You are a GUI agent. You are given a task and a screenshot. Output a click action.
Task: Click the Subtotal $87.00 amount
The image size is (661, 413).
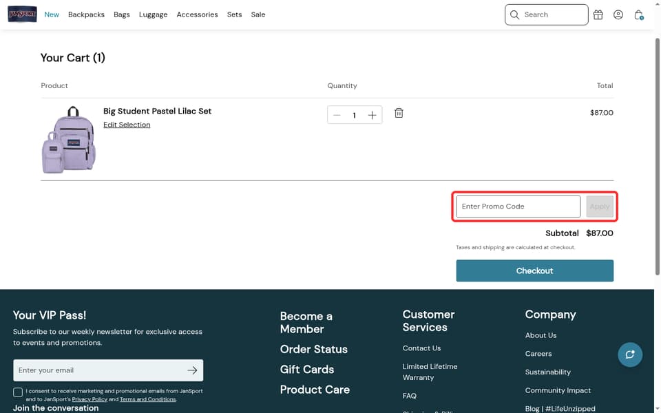600,233
